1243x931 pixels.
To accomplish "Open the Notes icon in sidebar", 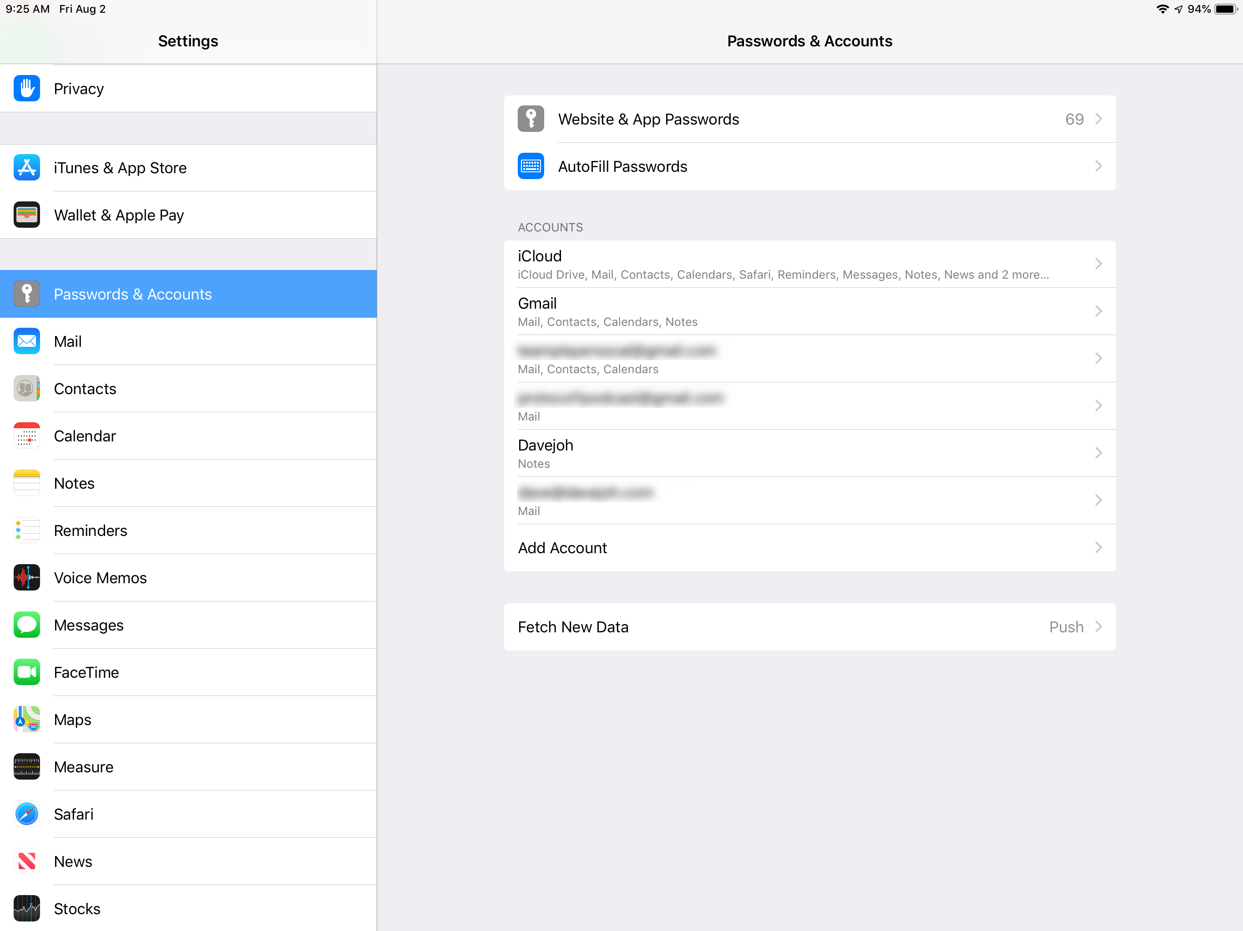I will pyautogui.click(x=26, y=483).
